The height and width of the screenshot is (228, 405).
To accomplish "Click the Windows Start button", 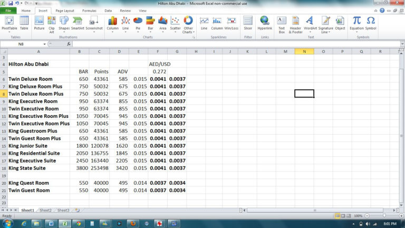I will (x=7, y=223).
